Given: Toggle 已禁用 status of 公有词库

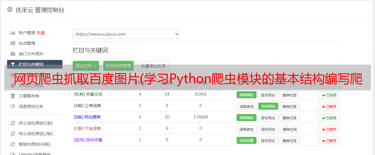Looking at the screenshot, I should coord(329,106).
